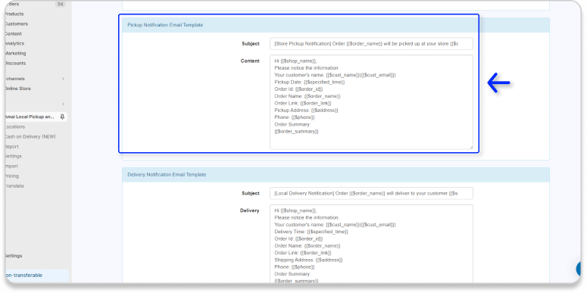Focus the Pickup Notification Subject field
This screenshot has height=293, width=587.
pyautogui.click(x=371, y=43)
